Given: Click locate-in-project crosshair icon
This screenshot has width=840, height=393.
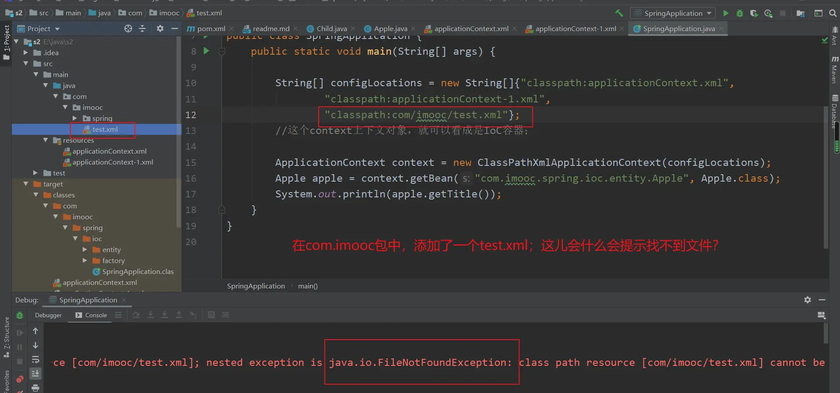Looking at the screenshot, I should coord(128,28).
